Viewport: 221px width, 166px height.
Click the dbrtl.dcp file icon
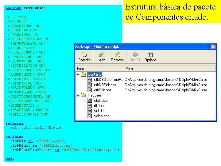click(90, 101)
